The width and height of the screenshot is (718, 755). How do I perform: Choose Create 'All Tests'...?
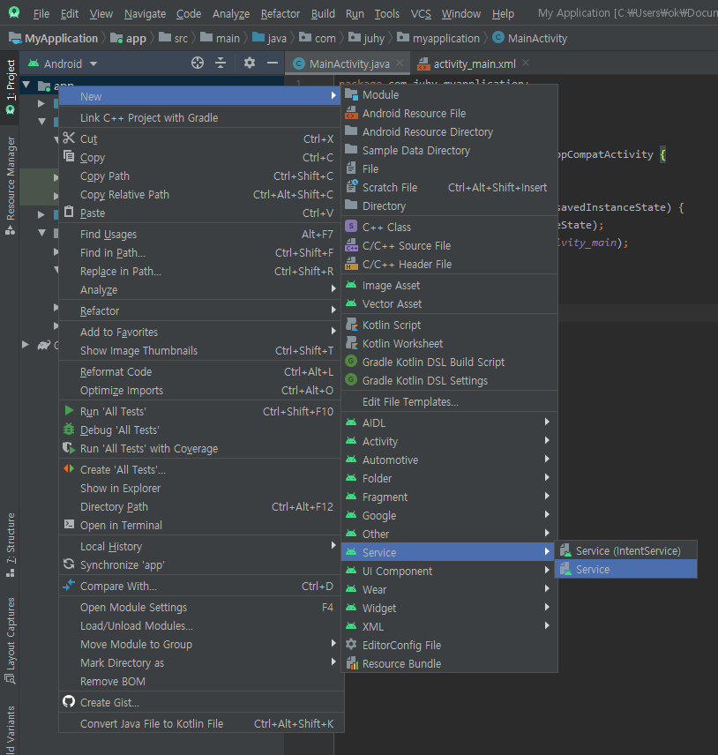click(201, 469)
